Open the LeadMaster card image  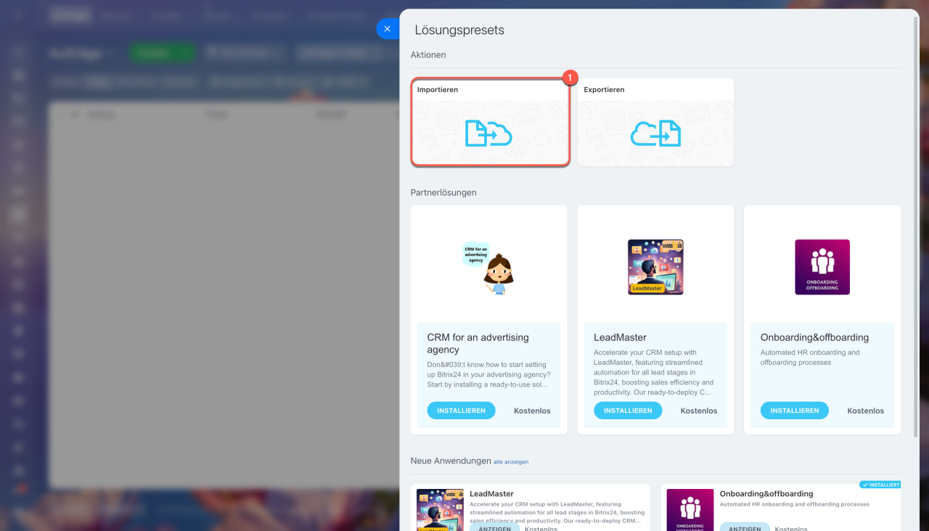[x=655, y=267]
